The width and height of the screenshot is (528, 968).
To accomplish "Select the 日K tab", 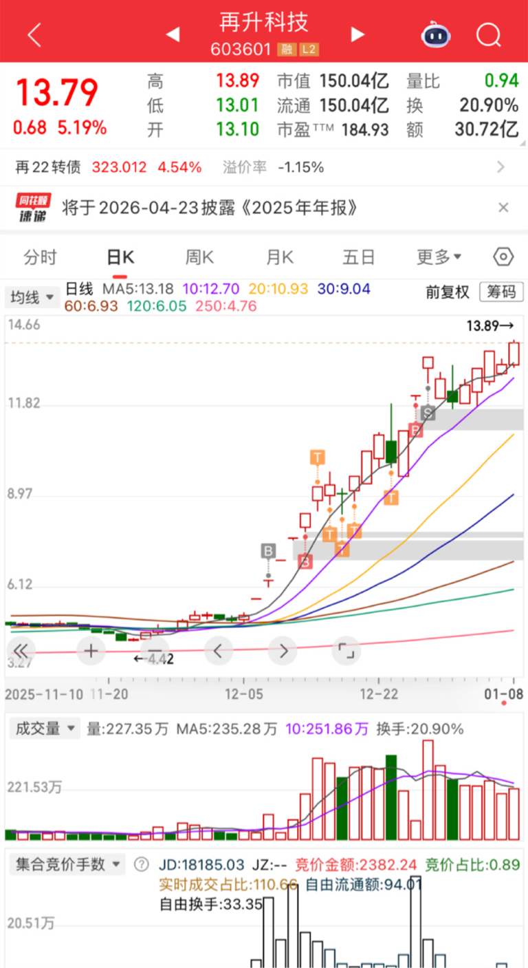I will 120,258.
